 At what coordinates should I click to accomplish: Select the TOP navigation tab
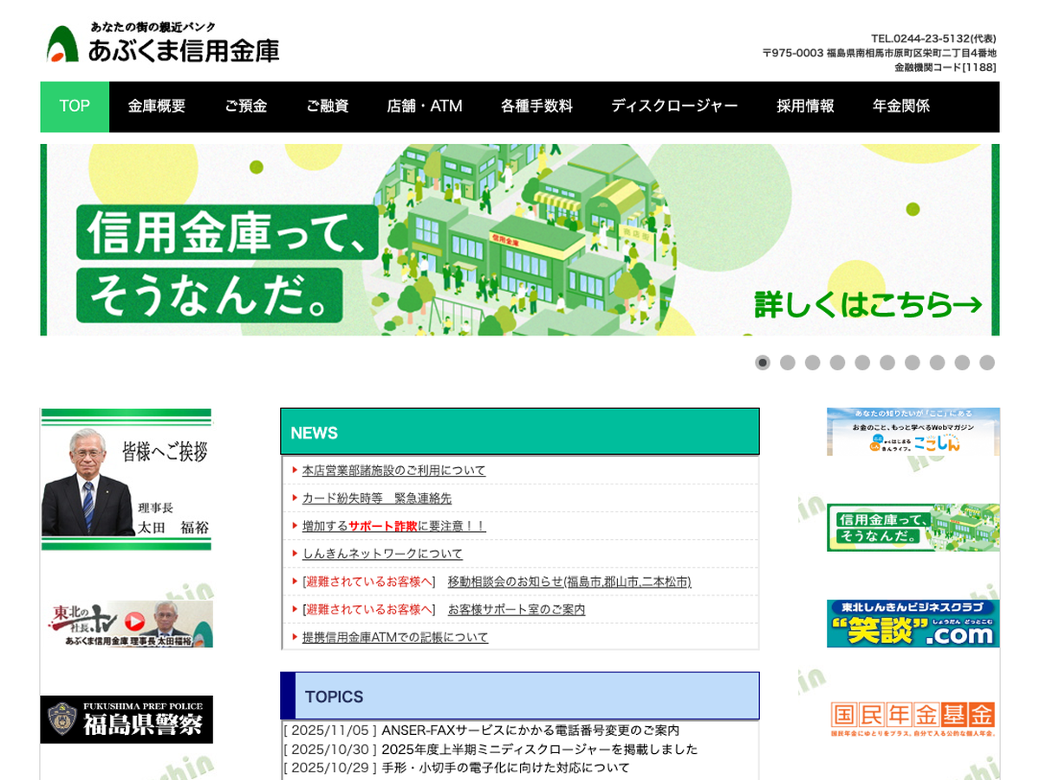(75, 107)
